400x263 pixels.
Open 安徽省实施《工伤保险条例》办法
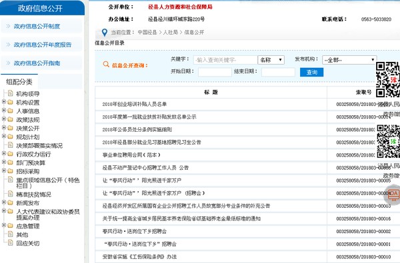click(139, 256)
